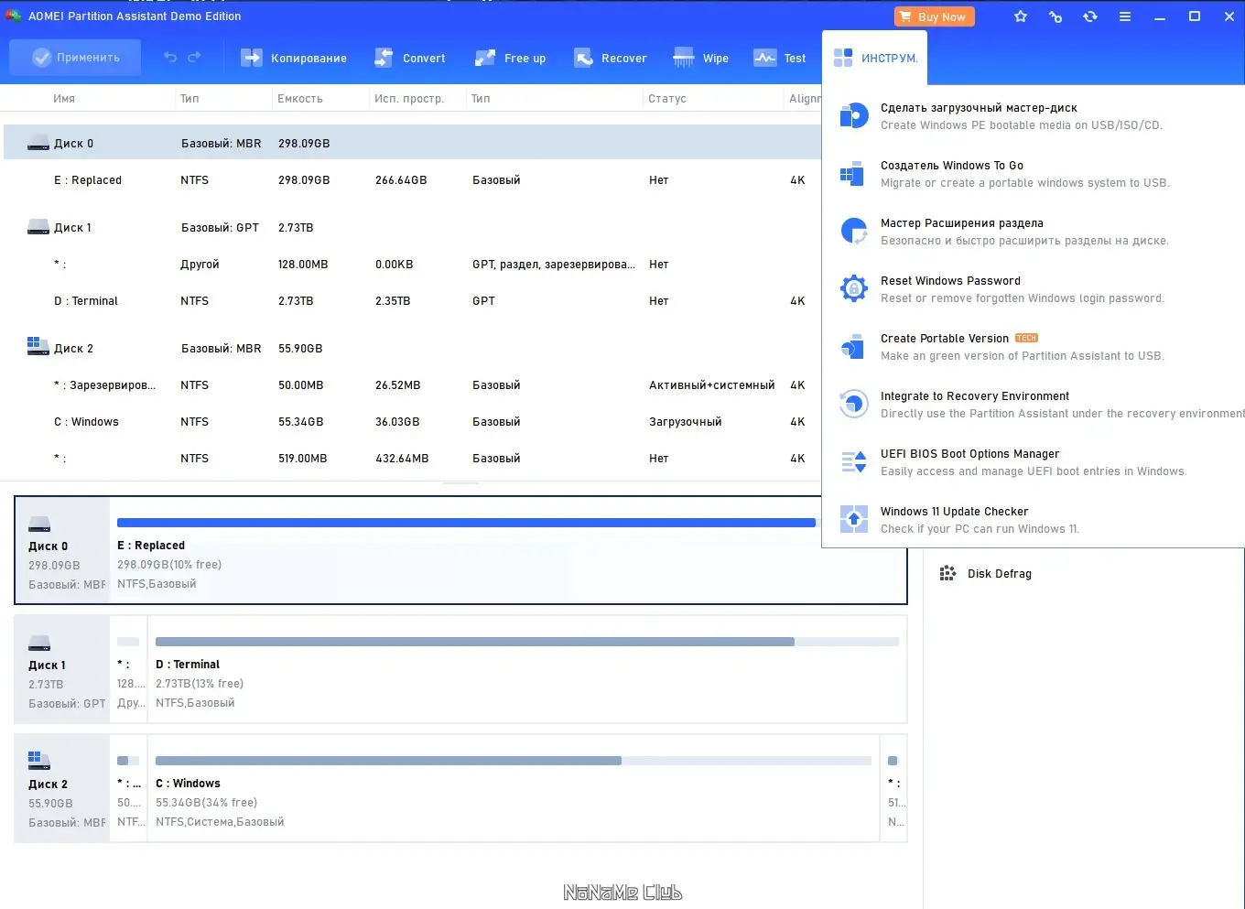Select the Диск 2 row in the table

pyautogui.click(x=412, y=349)
